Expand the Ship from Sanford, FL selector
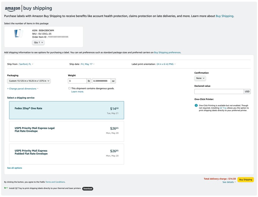Viewport: 258px width, 197px height. point(26,64)
